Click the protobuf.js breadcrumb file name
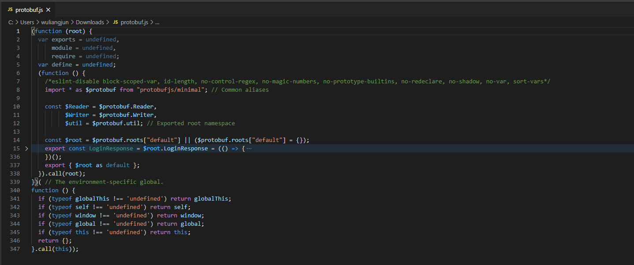 coord(134,22)
